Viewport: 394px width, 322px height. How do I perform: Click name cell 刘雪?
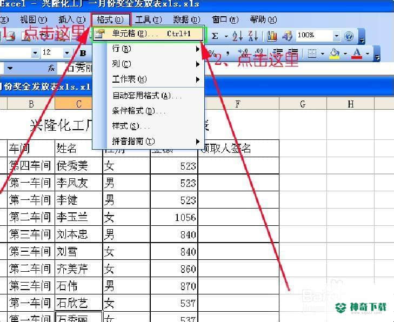click(79, 251)
